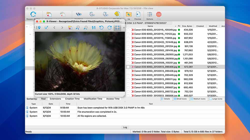Click green status dot for 20120115_105549.jpg
The width and height of the screenshot is (250, 140).
pos(179,30)
